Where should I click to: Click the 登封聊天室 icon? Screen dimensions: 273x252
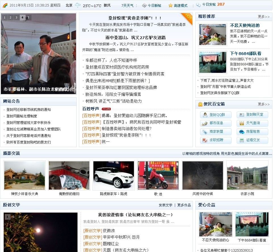(x=242, y=115)
